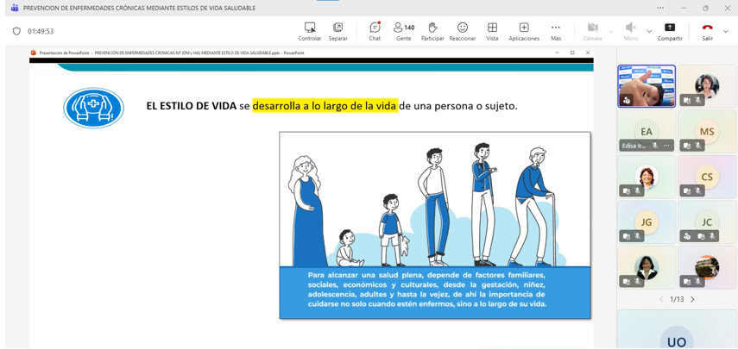Click the presenter role icon on JC tile
Screen dimensions: 738x349
pyautogui.click(x=687, y=236)
